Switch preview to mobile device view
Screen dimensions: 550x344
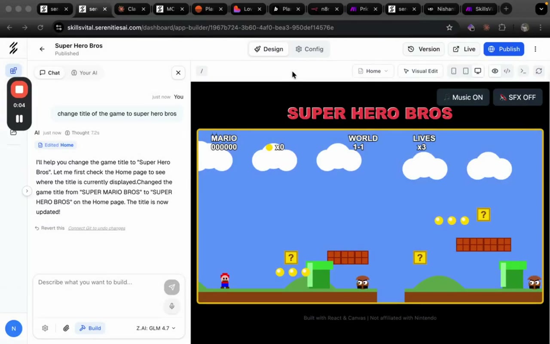pos(454,71)
